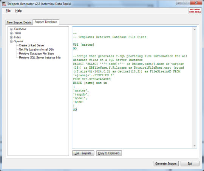Open the Help menu
The height and width of the screenshot is (171, 204).
pos(19,11)
